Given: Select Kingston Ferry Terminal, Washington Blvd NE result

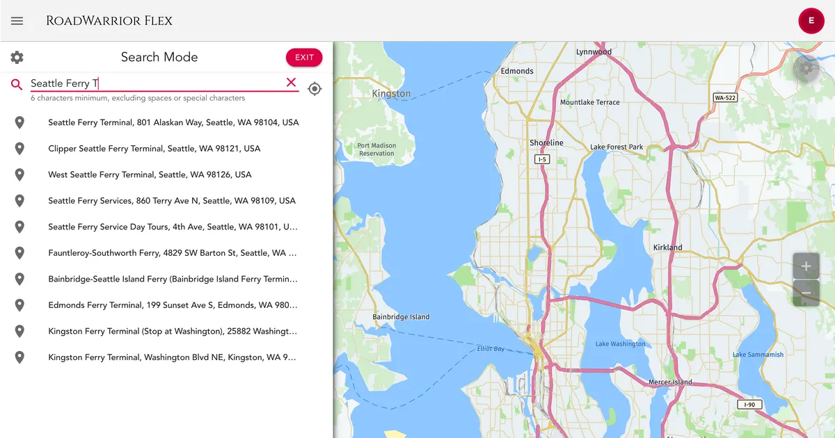Looking at the screenshot, I should (x=166, y=357).
